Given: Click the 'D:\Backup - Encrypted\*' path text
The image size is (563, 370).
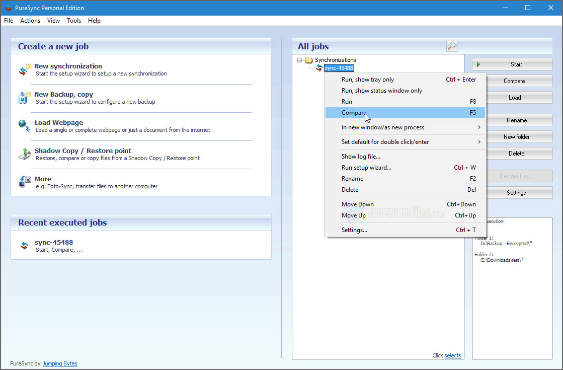Looking at the screenshot, I should point(506,244).
